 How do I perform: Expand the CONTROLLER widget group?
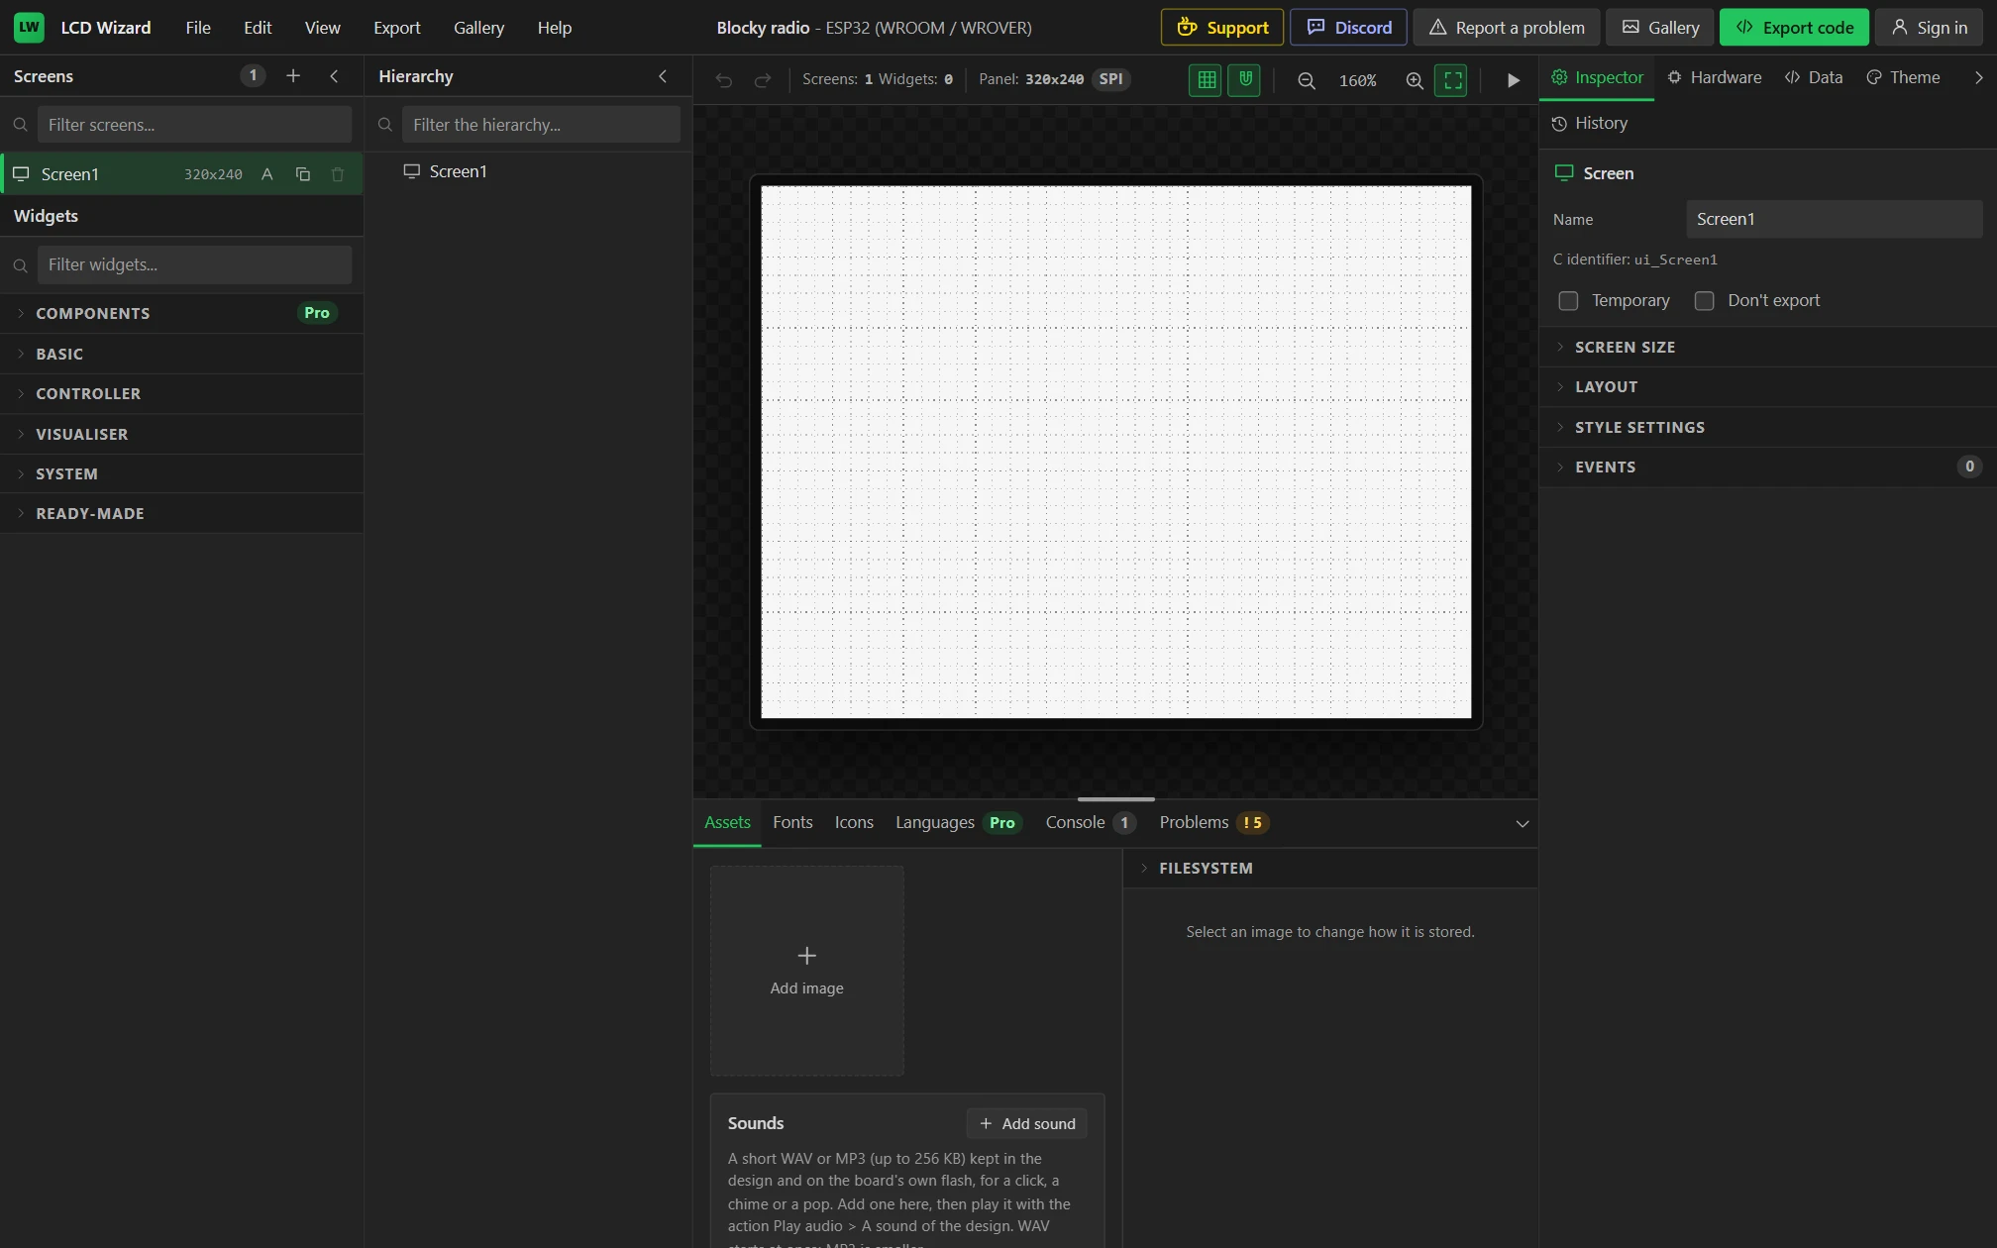(x=181, y=393)
